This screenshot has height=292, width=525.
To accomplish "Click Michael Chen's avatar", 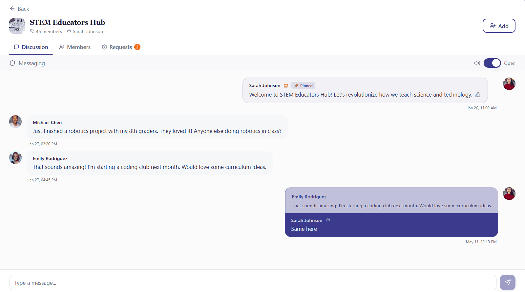I will (15, 121).
